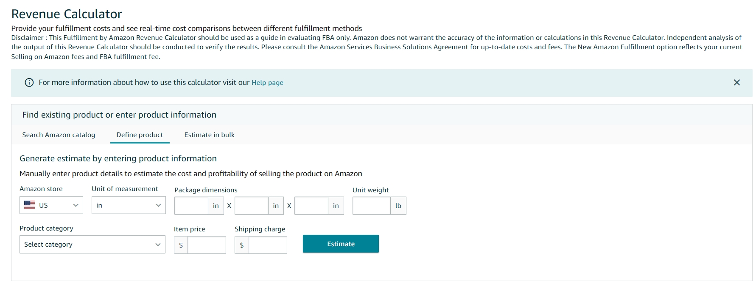
Task: Click the dollar sign beside Item price
Action: tap(181, 245)
